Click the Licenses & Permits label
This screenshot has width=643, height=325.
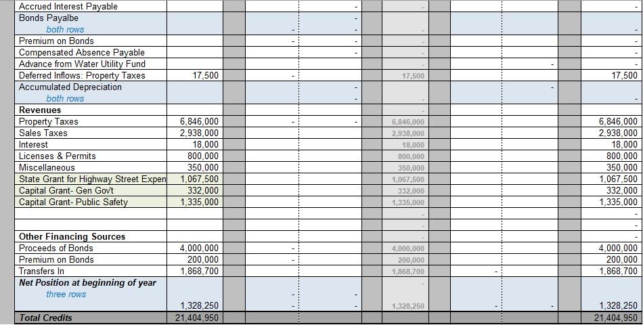(57, 156)
